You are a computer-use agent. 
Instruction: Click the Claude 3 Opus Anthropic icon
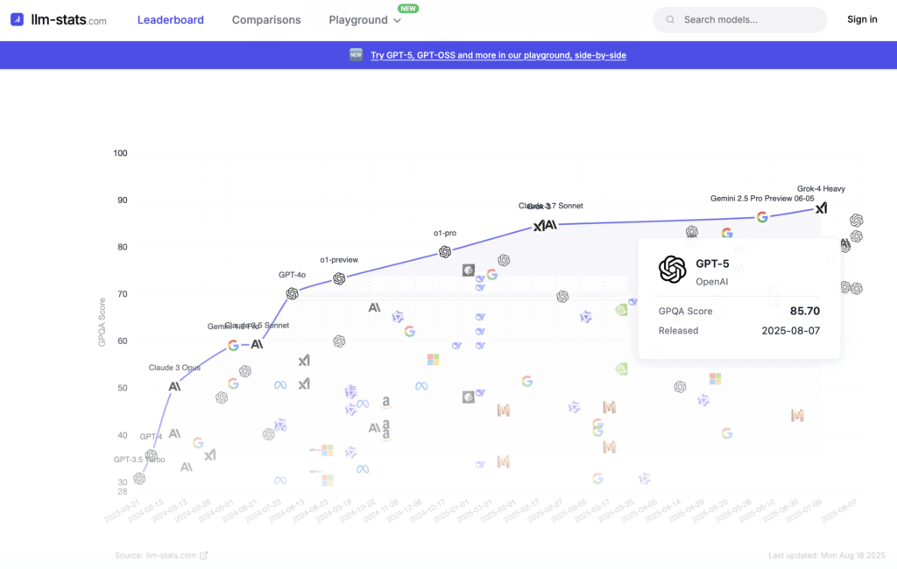pos(175,386)
